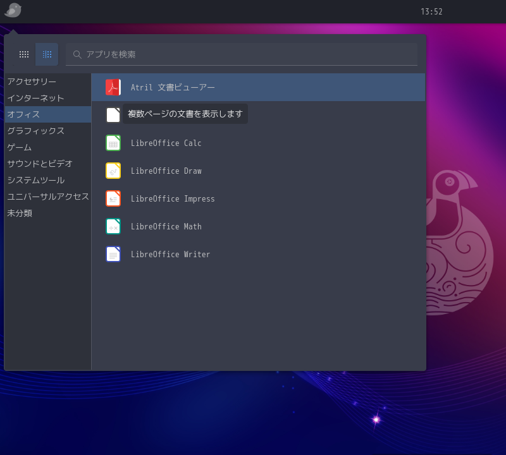Click the LibreOffice Impress orange icon
Image resolution: width=506 pixels, height=455 pixels.
point(113,198)
